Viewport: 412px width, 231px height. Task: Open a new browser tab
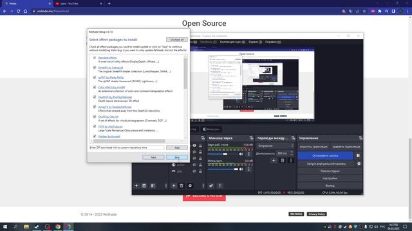(x=109, y=4)
